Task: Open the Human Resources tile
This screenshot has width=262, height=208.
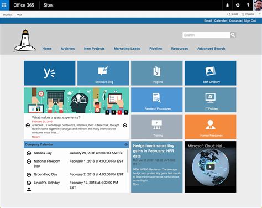Action: pos(211,127)
